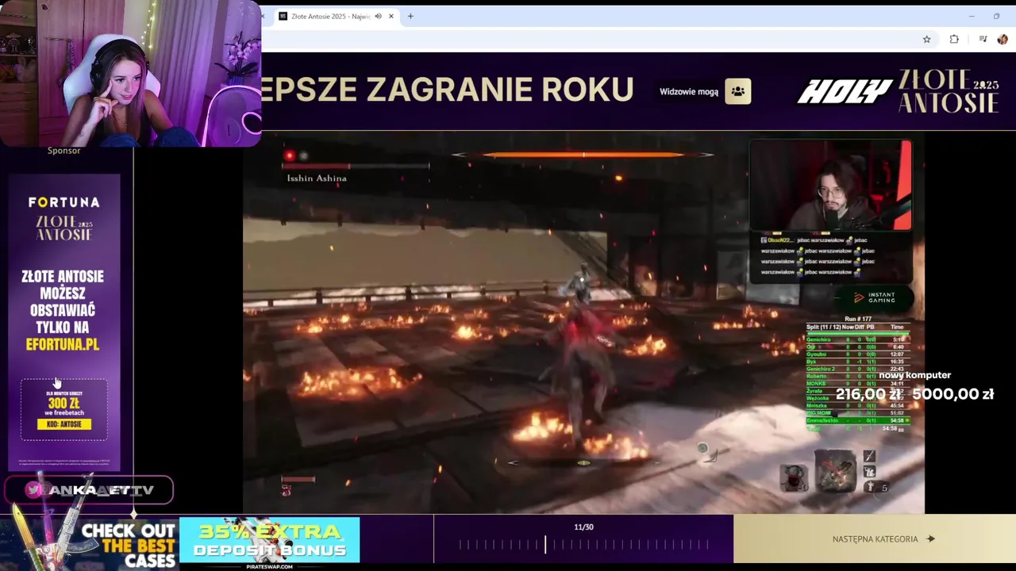
Task: Click the HOLY sponsor logo
Action: point(845,92)
